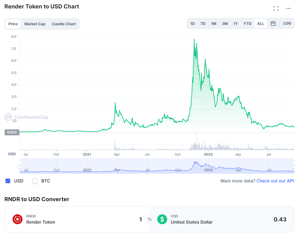Click the 2022 label on main x-axis
The height and width of the screenshot is (237, 299).
point(208,154)
